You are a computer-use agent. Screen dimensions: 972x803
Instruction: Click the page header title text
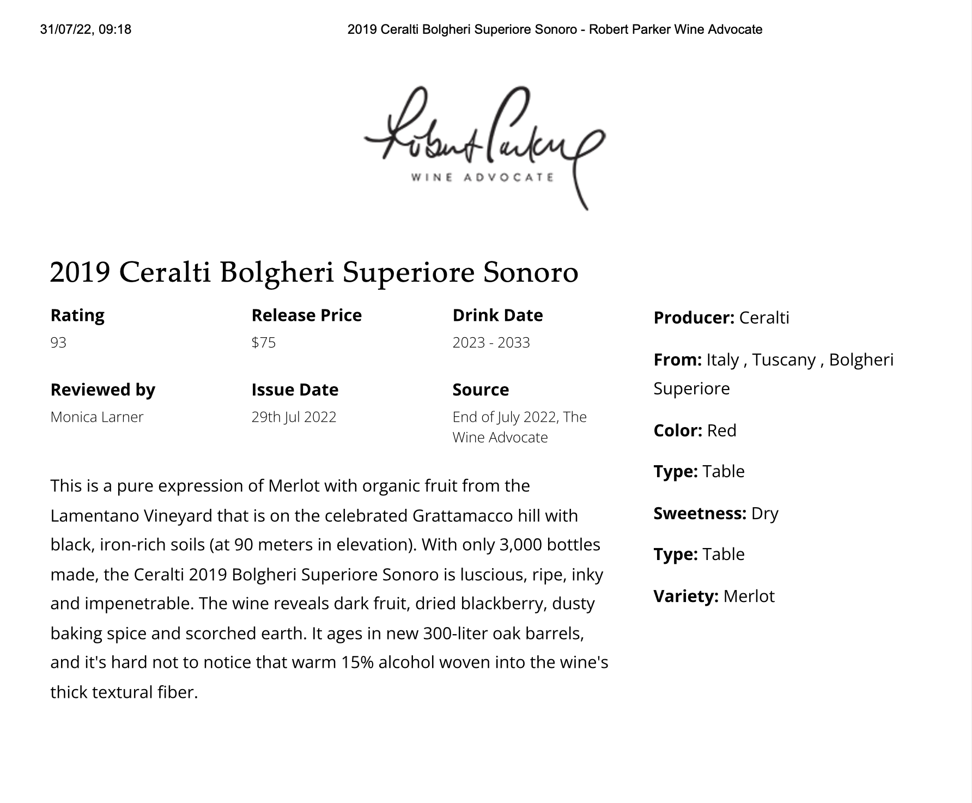555,29
